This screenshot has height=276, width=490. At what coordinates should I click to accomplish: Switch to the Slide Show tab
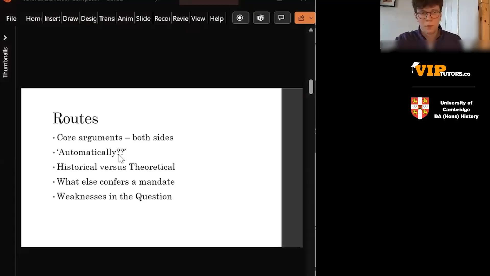tap(143, 18)
